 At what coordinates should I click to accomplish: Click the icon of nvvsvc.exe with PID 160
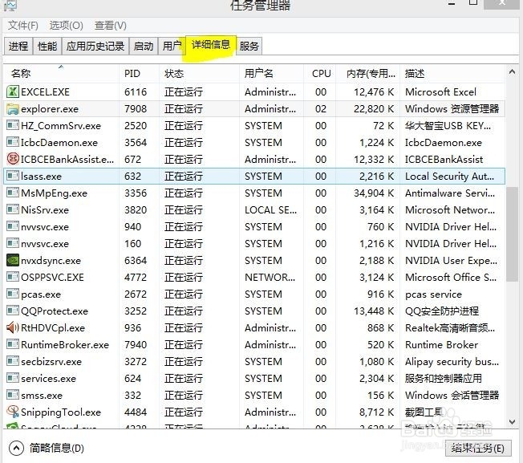pos(13,243)
